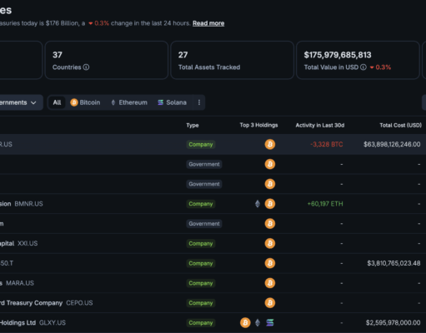Click the Bitcoin icon in CEPO.US row
Viewport: 426px width, 333px height.
[x=270, y=303]
